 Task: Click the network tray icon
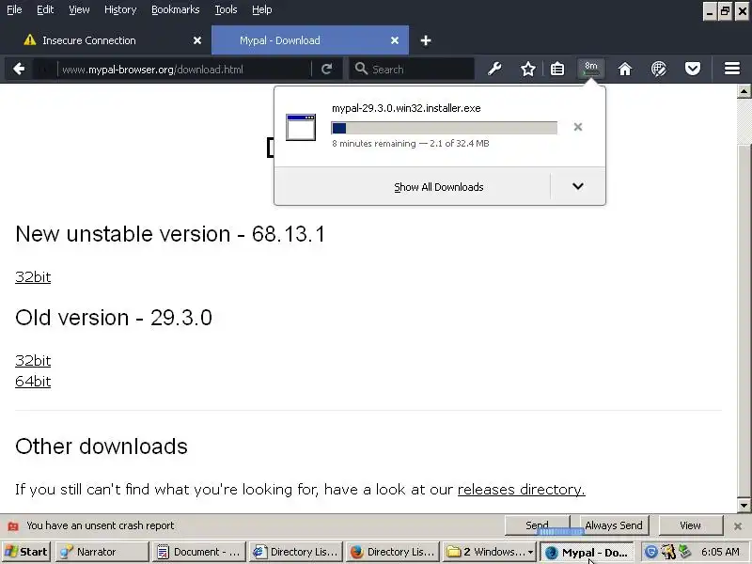pyautogui.click(x=685, y=552)
